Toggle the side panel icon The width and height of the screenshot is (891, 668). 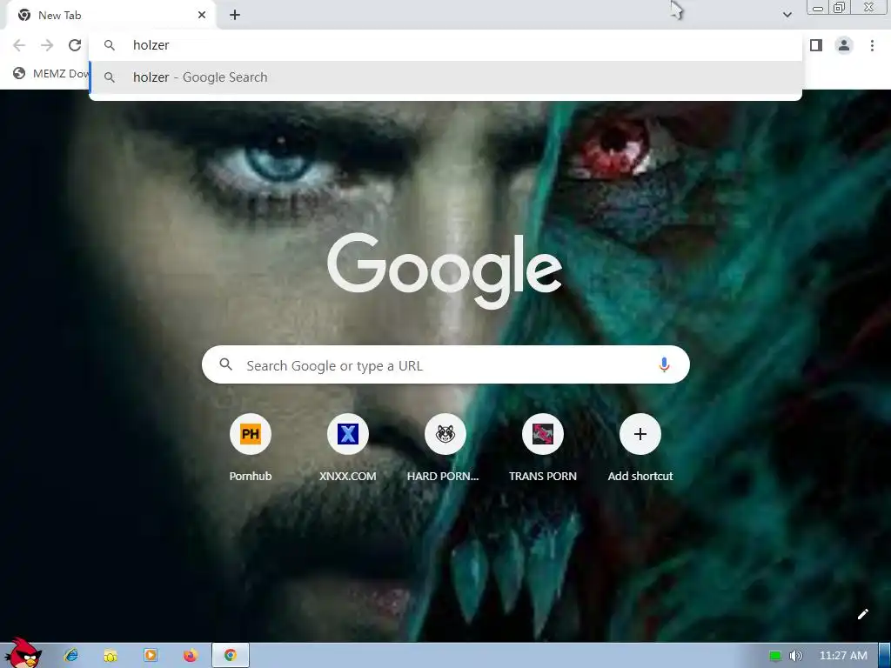point(816,45)
